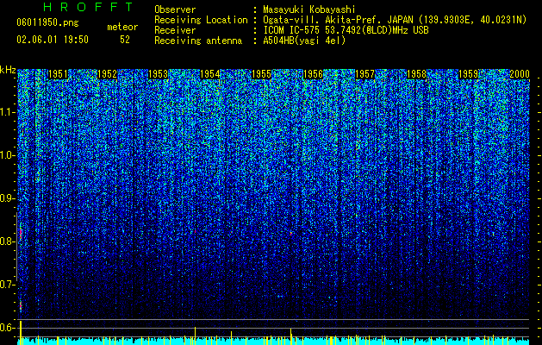
Task: Click the kHz axis unit label
Action: point(8,70)
